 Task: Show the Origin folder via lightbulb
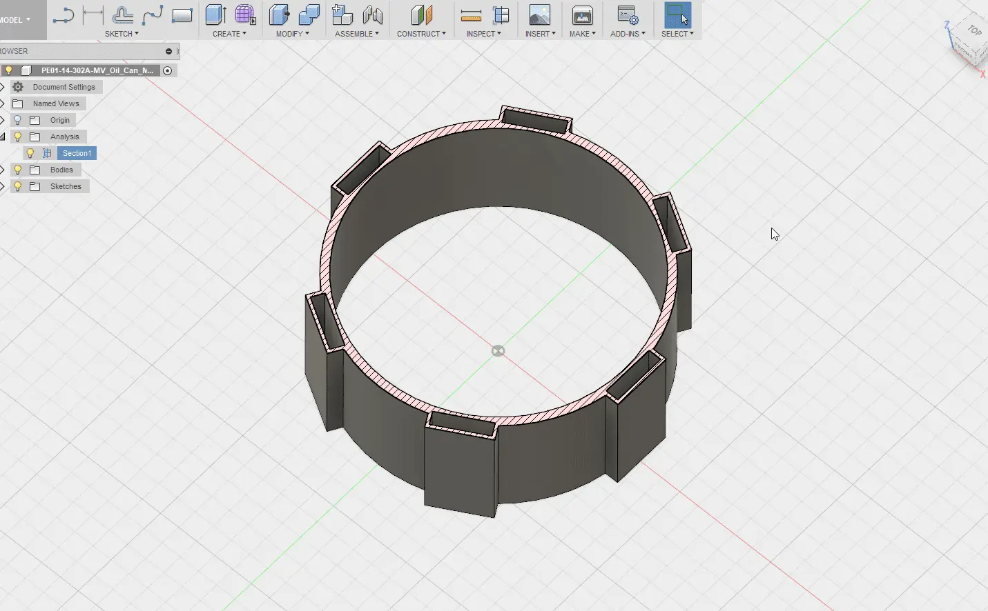pos(18,120)
